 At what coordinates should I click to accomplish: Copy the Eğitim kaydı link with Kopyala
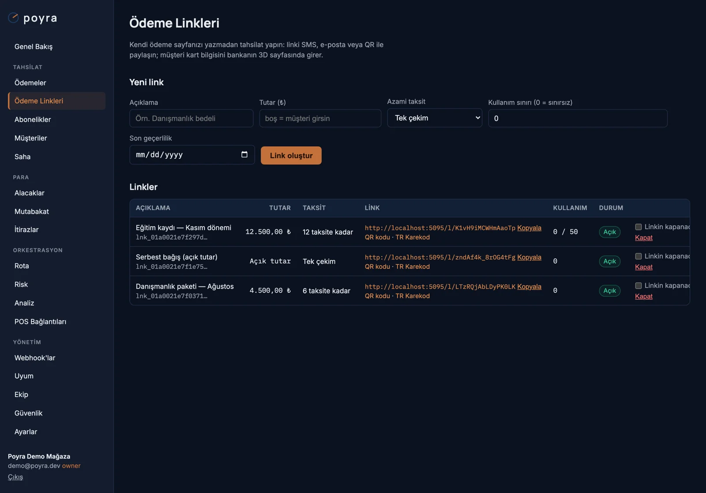[x=529, y=228]
